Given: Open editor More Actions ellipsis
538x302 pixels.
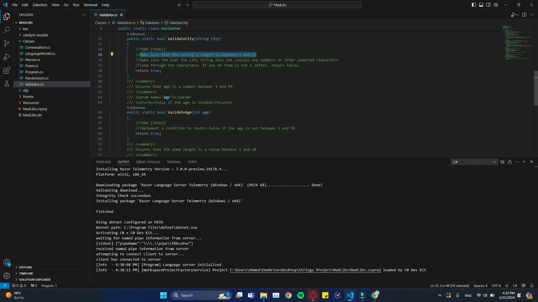Looking at the screenshot, I should coord(532,15).
